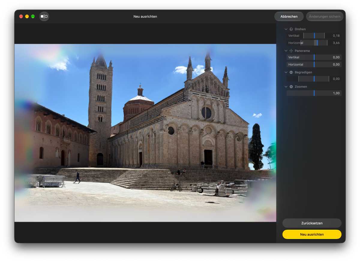Click the yellow Neu ausrichten button
Screen dimensions: 360x262
[312, 234]
